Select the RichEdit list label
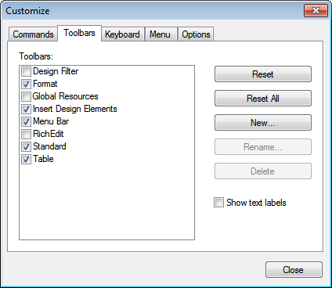 [x=49, y=134]
